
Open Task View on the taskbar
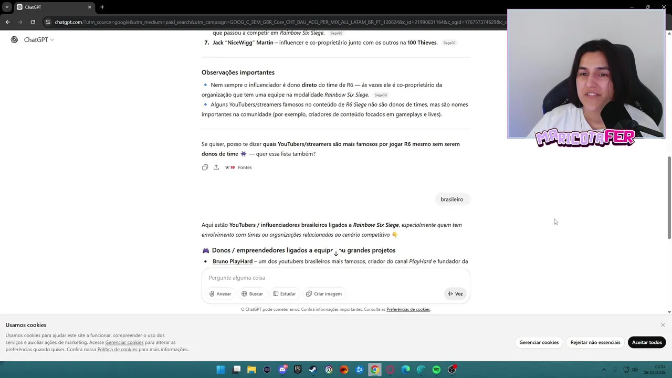pos(237,370)
